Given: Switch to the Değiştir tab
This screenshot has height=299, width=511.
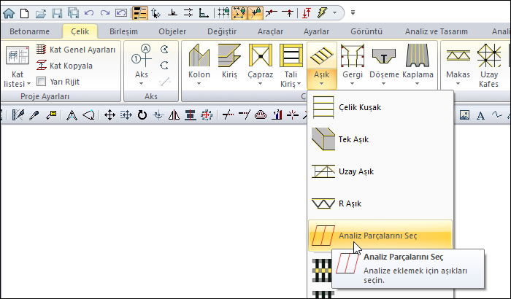Looking at the screenshot, I should click(222, 31).
